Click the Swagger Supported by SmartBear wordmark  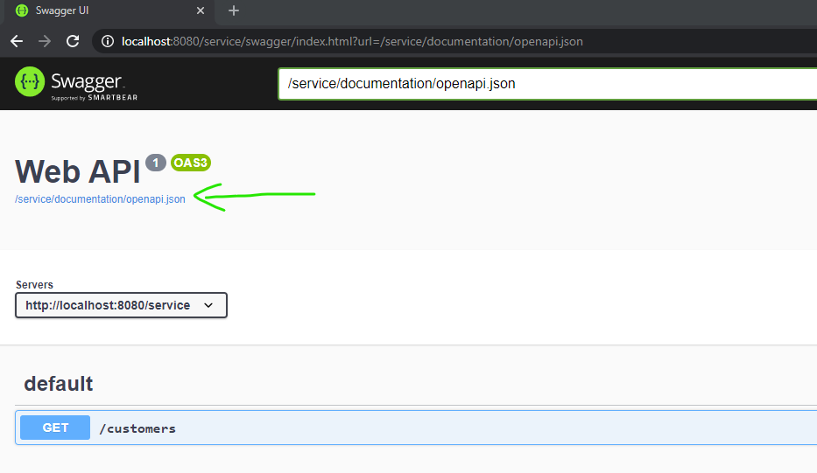(95, 86)
